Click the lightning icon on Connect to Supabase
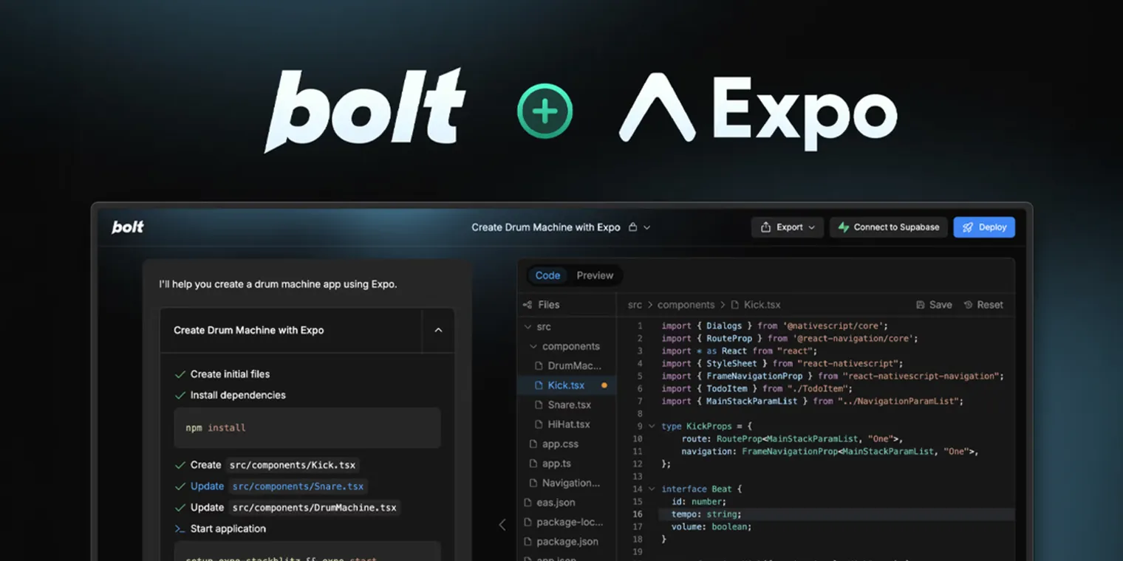1123x561 pixels. pos(844,227)
